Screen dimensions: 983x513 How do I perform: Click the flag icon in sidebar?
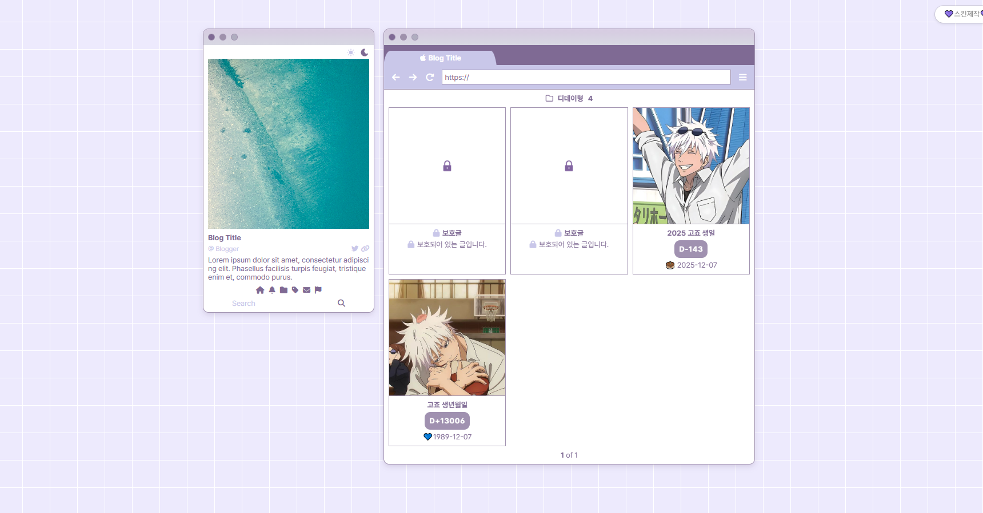[x=318, y=290]
